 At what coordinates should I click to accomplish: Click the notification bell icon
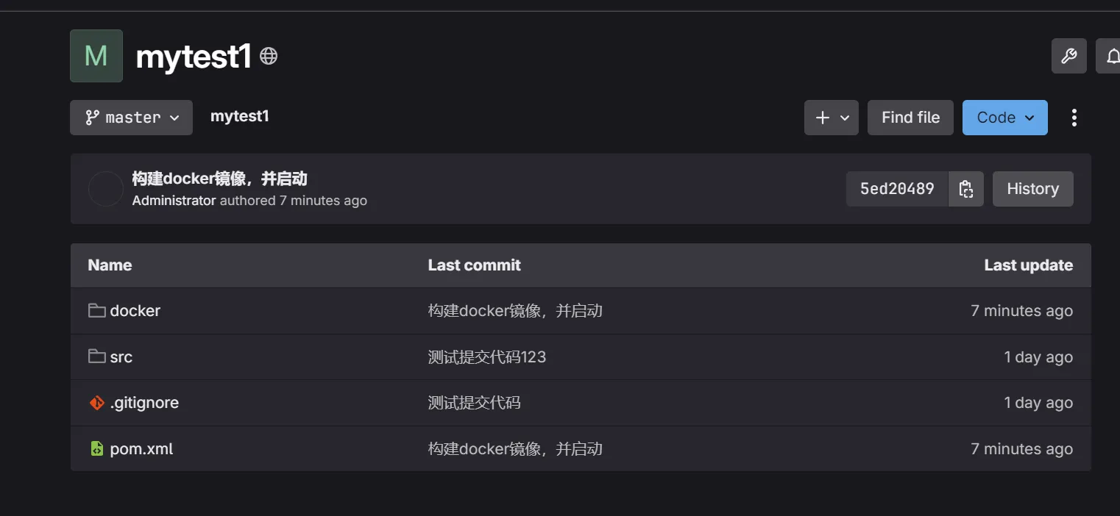[1111, 56]
